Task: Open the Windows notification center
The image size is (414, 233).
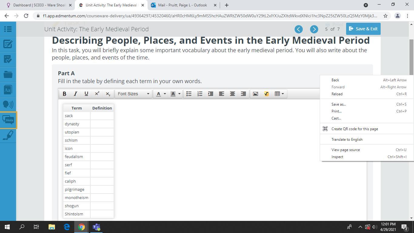Action: (x=404, y=227)
